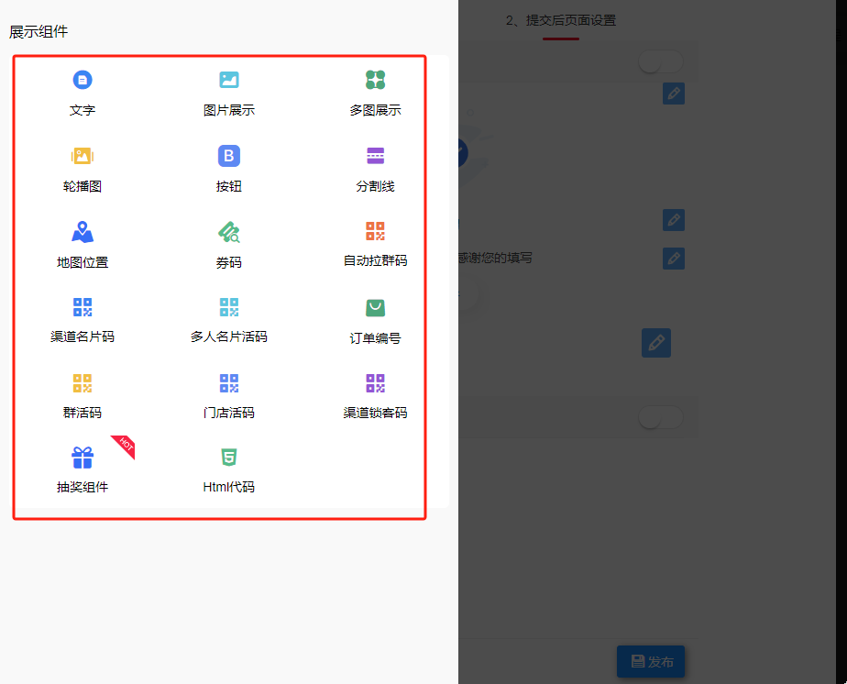The image size is (847, 684).
Task: Add the 多人名片活码 component
Action: [228, 320]
